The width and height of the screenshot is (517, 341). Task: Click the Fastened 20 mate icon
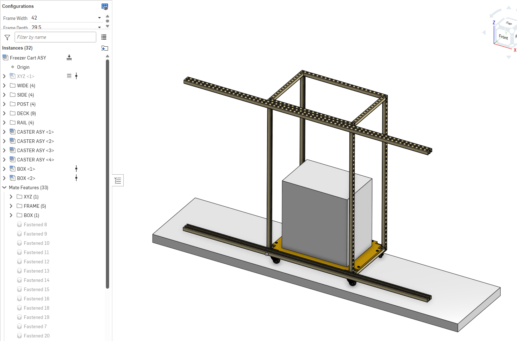[x=20, y=336]
